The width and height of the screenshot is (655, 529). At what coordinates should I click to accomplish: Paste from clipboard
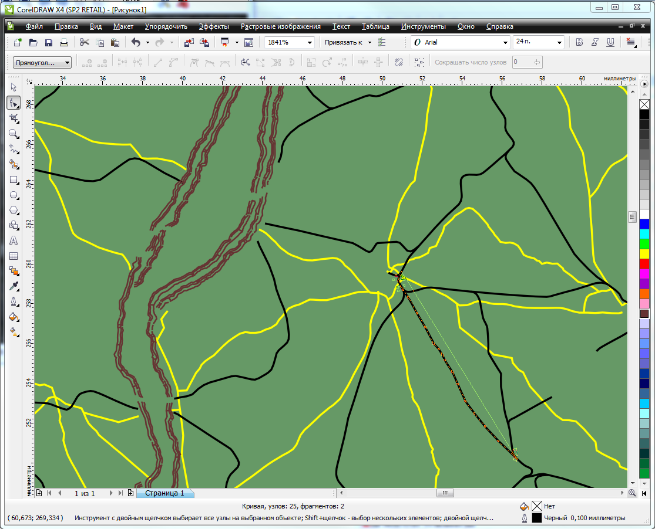pos(115,42)
